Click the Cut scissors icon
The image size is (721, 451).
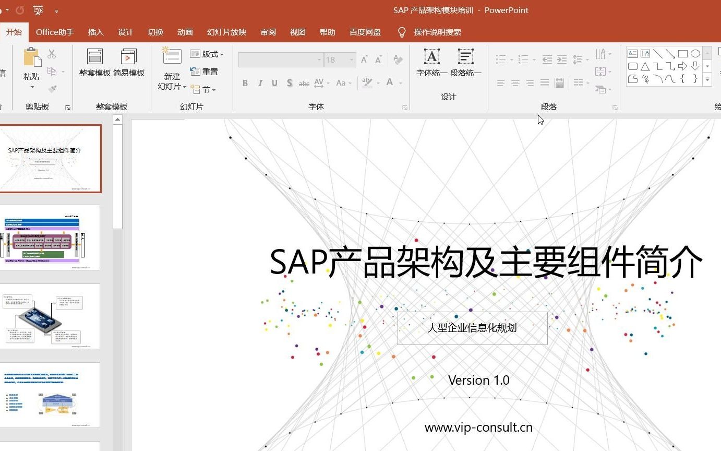coord(52,54)
